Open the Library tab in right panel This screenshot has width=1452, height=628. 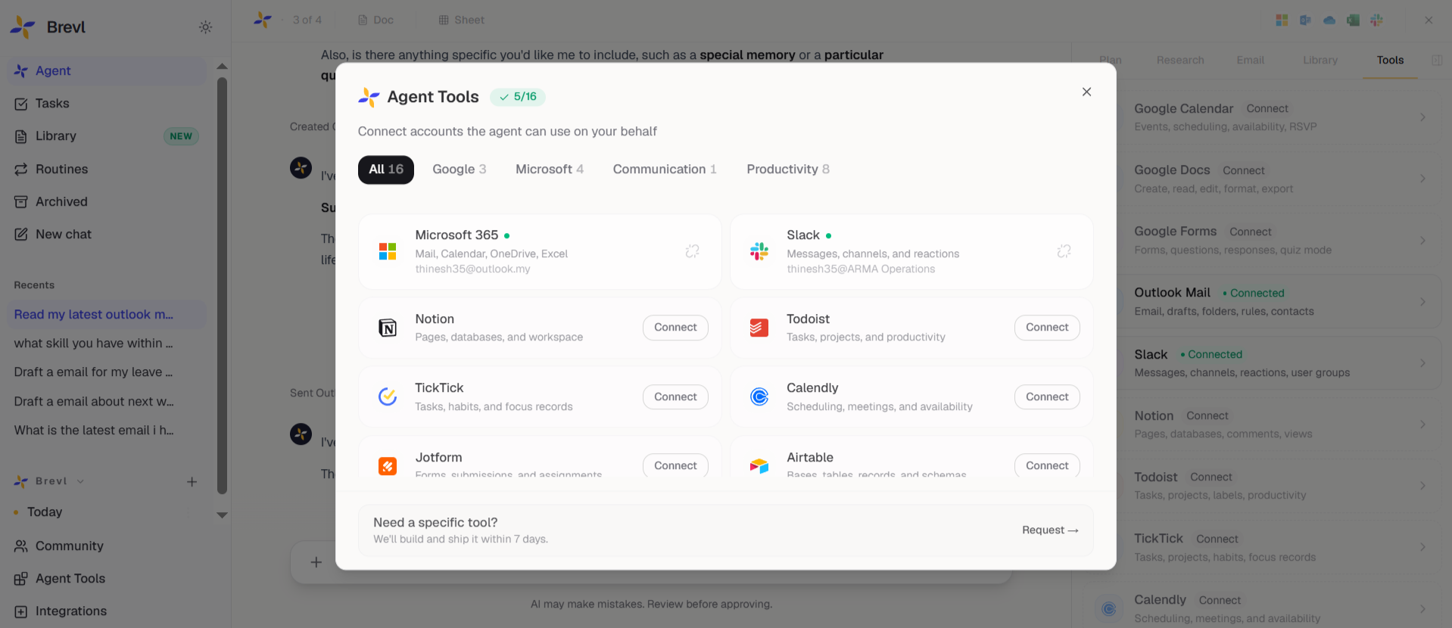pyautogui.click(x=1320, y=60)
